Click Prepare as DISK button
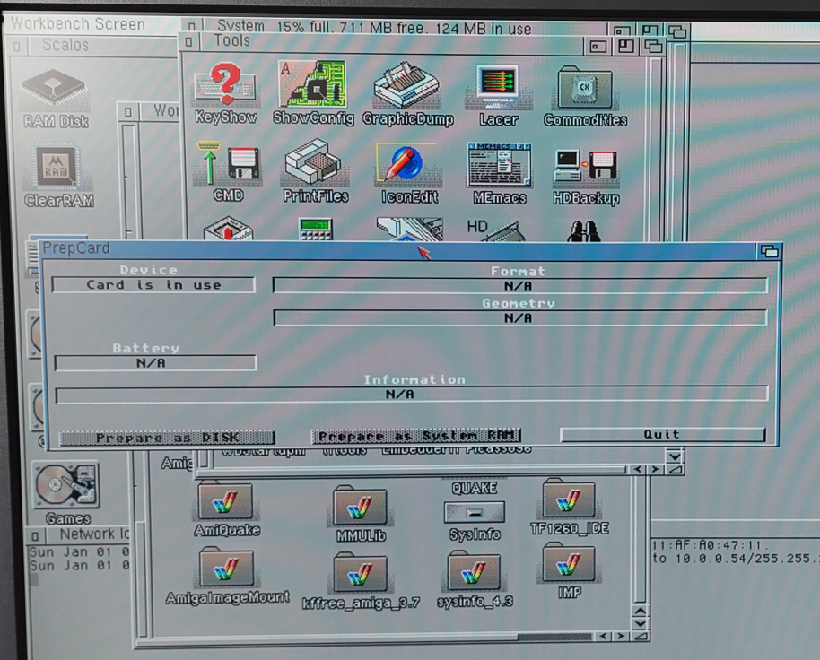 [x=168, y=438]
